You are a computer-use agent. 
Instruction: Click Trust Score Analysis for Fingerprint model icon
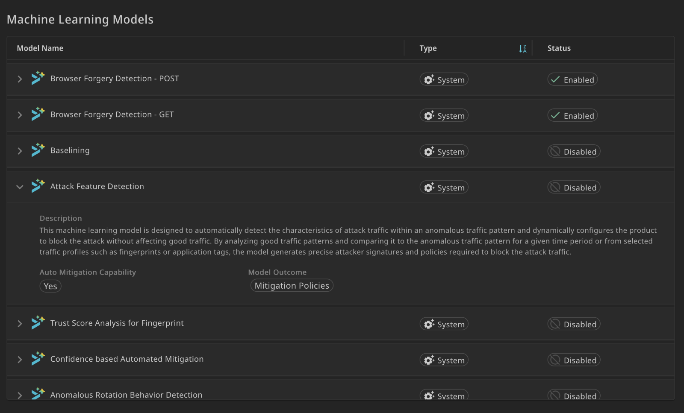tap(38, 322)
